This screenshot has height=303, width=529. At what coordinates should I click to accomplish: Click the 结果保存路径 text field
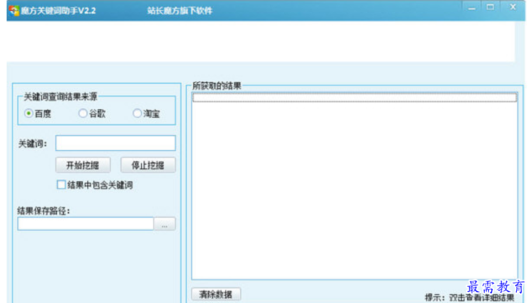(86, 224)
